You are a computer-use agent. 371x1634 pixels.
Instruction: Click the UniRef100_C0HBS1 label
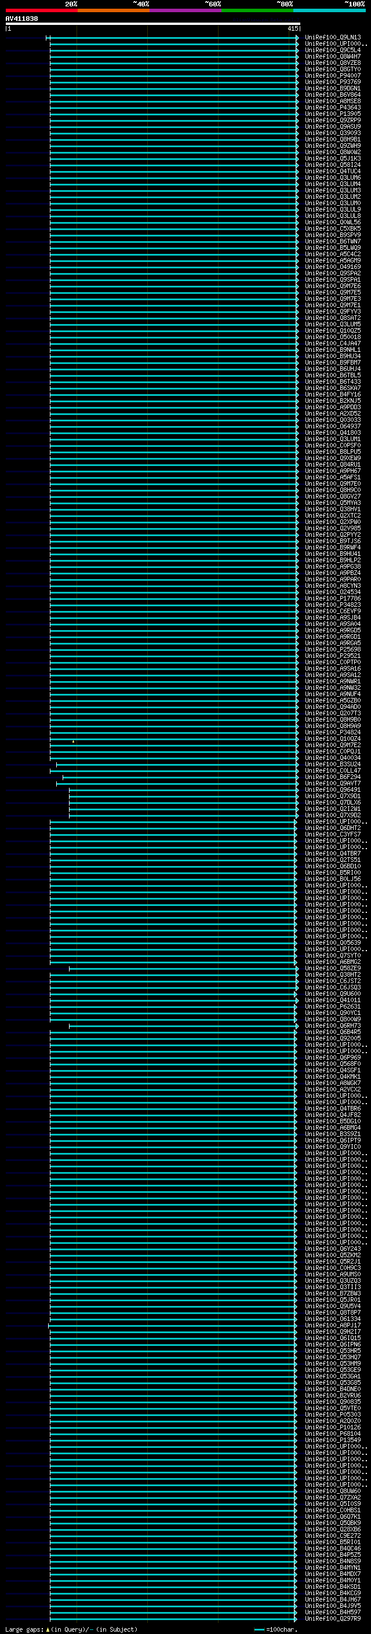(x=333, y=1510)
